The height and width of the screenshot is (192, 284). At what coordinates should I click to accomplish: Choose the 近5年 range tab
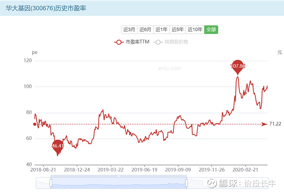pyautogui.click(x=177, y=29)
